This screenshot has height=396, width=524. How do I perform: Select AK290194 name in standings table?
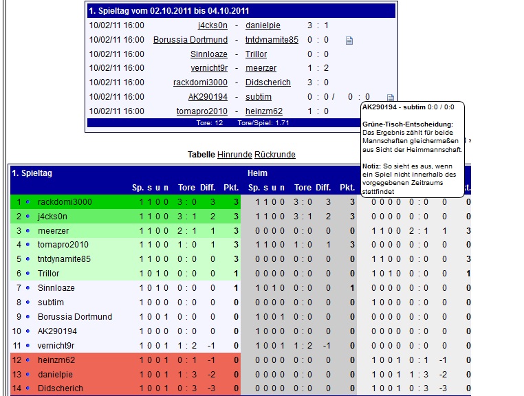pos(57,331)
